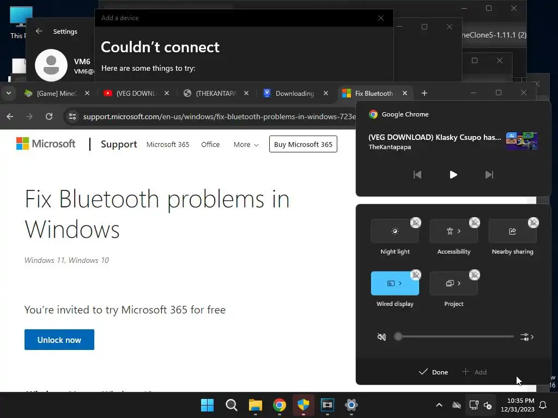Go forward in Chrome

coord(29,116)
